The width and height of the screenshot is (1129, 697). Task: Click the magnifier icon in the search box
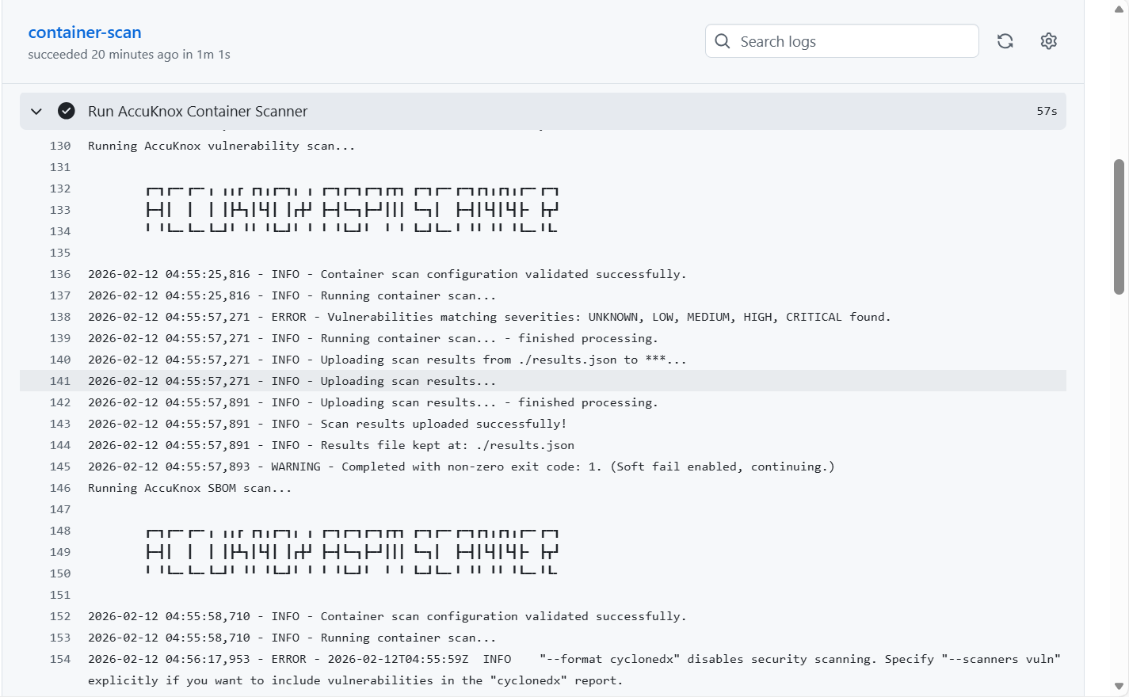723,41
